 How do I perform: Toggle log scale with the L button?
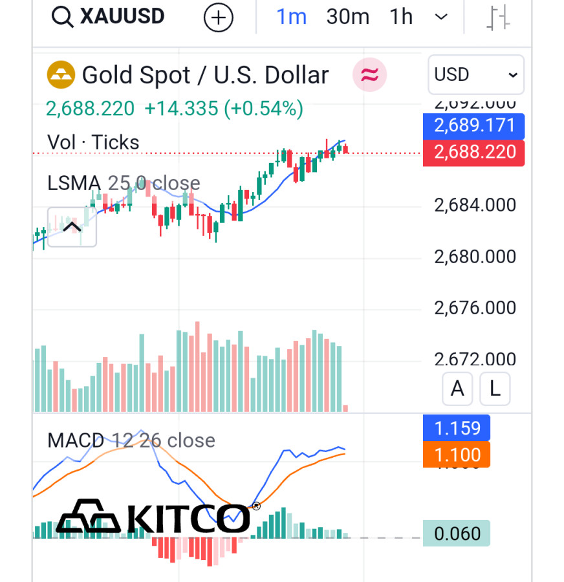point(495,389)
